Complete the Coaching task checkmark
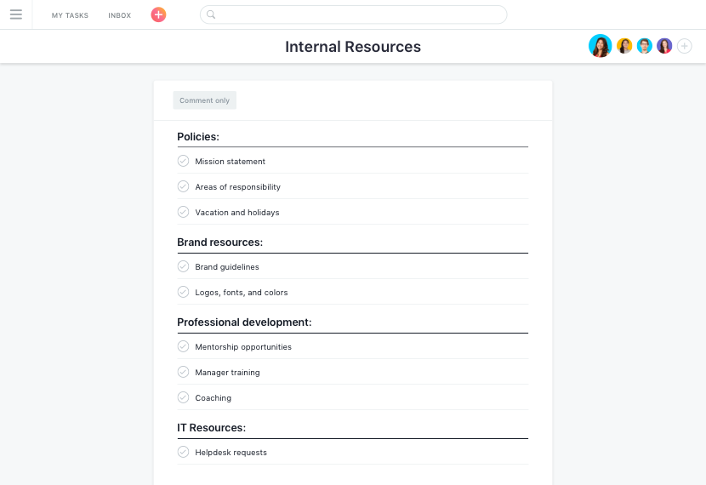Viewport: 706px width, 485px height. pyautogui.click(x=183, y=397)
